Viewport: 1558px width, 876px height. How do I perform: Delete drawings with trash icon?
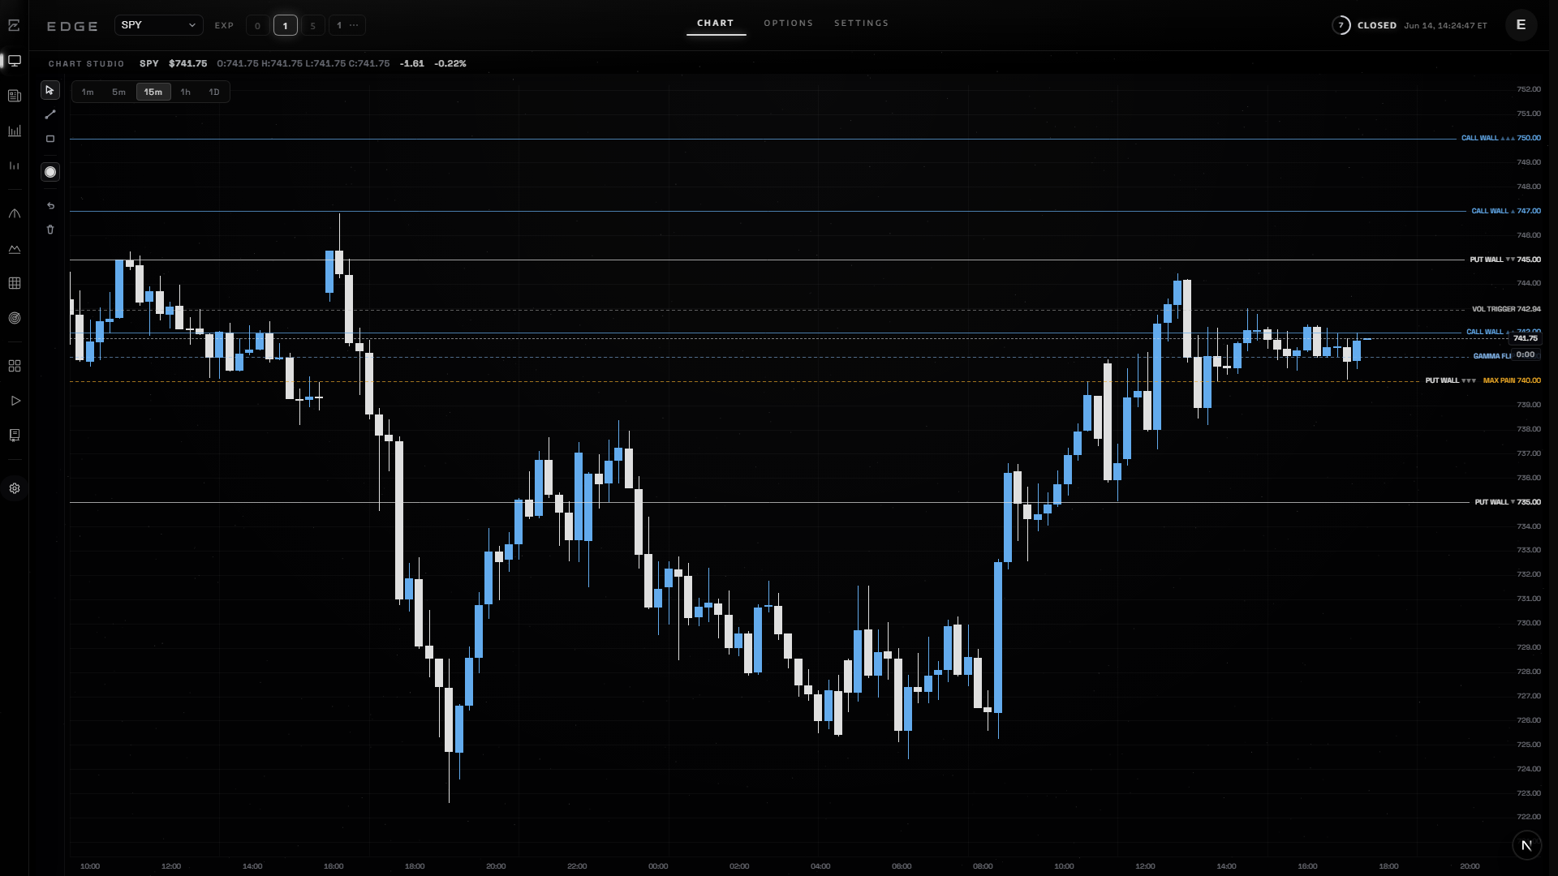50,230
